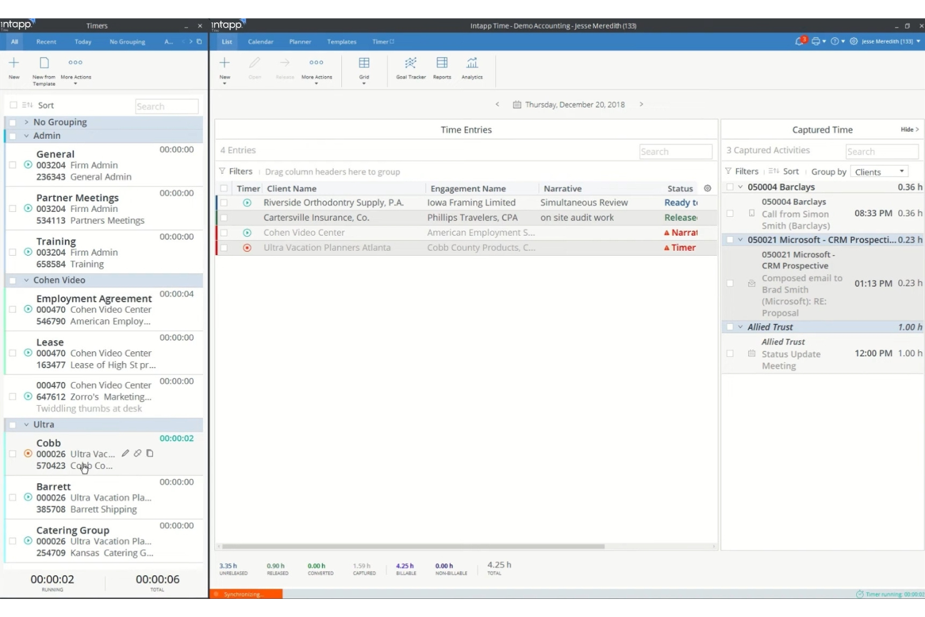Screen dimensions: 925x617
Task: Collapse the Cohen Video timer group
Action: coord(26,280)
